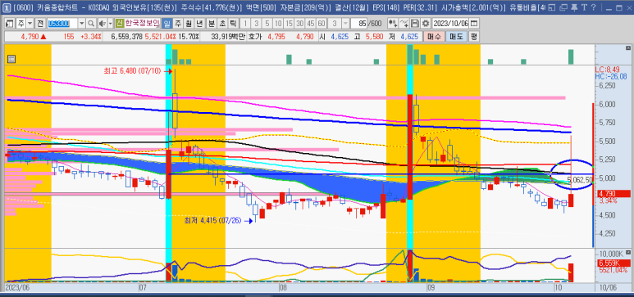Open chart settings gear icon

[x=426, y=24]
